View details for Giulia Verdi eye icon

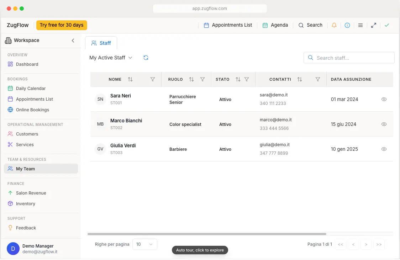tap(384, 149)
